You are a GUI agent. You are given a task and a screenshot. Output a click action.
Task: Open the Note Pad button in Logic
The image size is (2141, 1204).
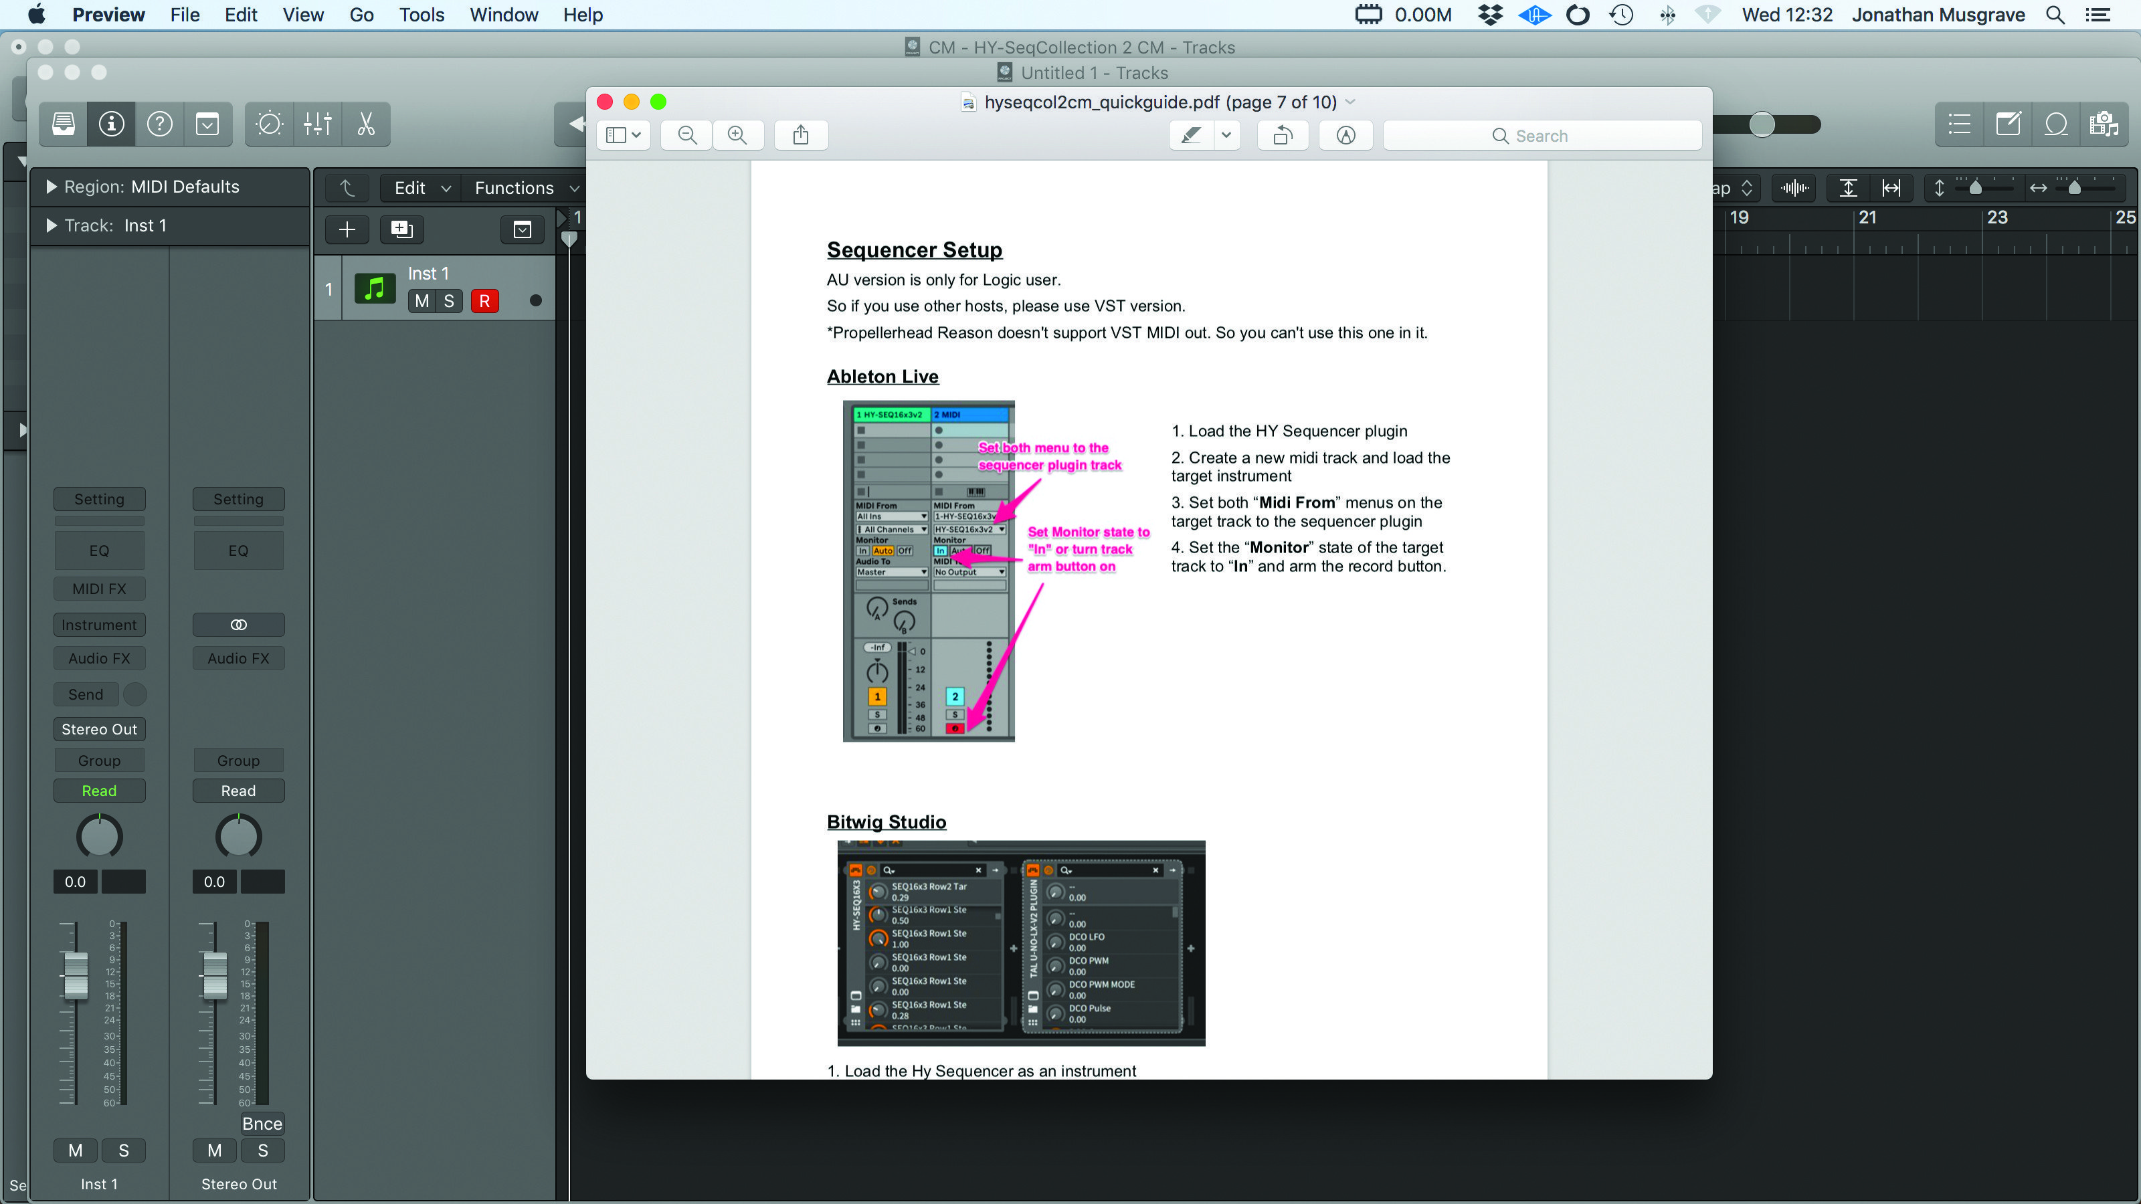[2007, 124]
